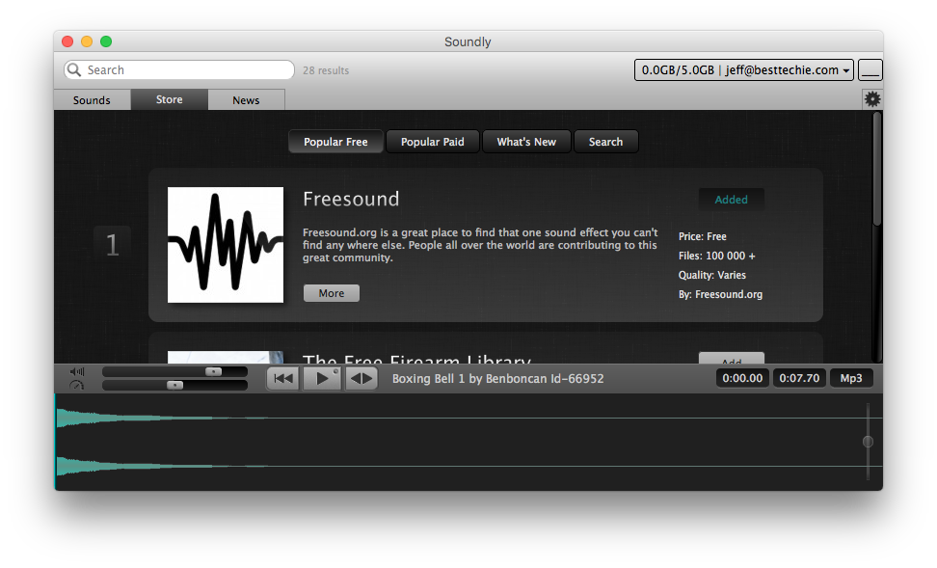The width and height of the screenshot is (937, 568).
Task: Open the Mp3 format selector
Action: (851, 378)
